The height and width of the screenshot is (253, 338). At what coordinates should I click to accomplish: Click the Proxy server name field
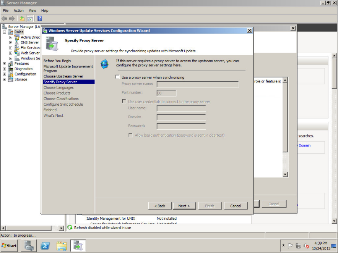point(198,84)
